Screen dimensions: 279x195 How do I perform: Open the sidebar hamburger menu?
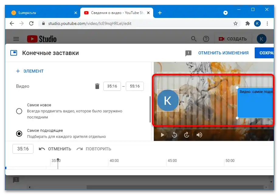click(16, 39)
